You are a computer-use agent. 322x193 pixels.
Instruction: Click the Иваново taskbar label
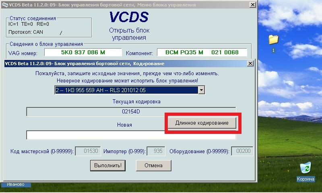[16, 185]
